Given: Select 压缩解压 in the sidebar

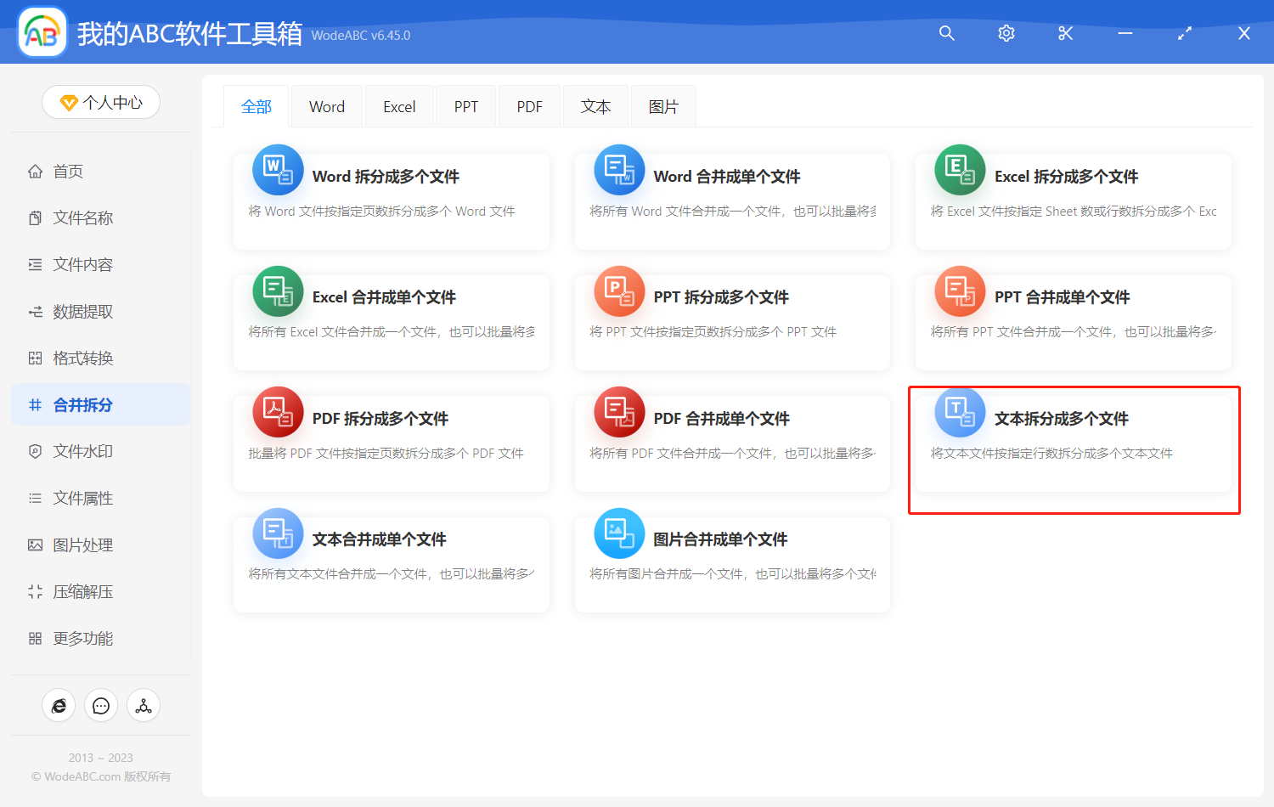Looking at the screenshot, I should pos(82,592).
